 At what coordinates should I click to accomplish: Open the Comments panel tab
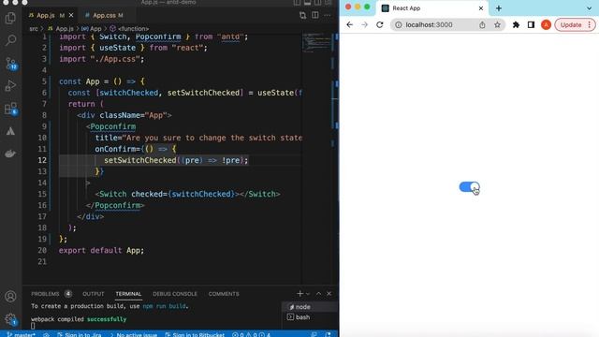click(224, 294)
